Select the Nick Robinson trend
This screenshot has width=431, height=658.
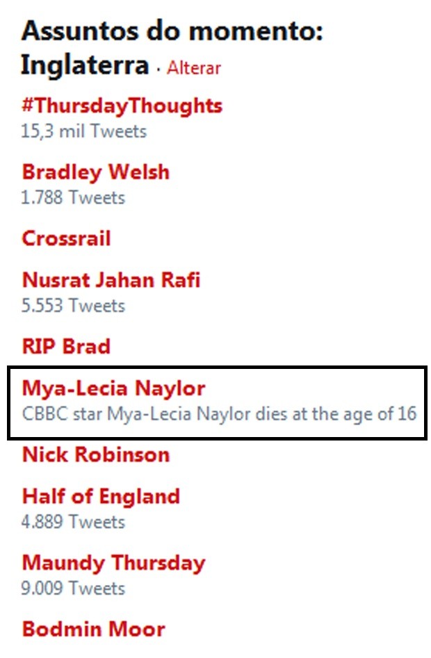pyautogui.click(x=96, y=455)
